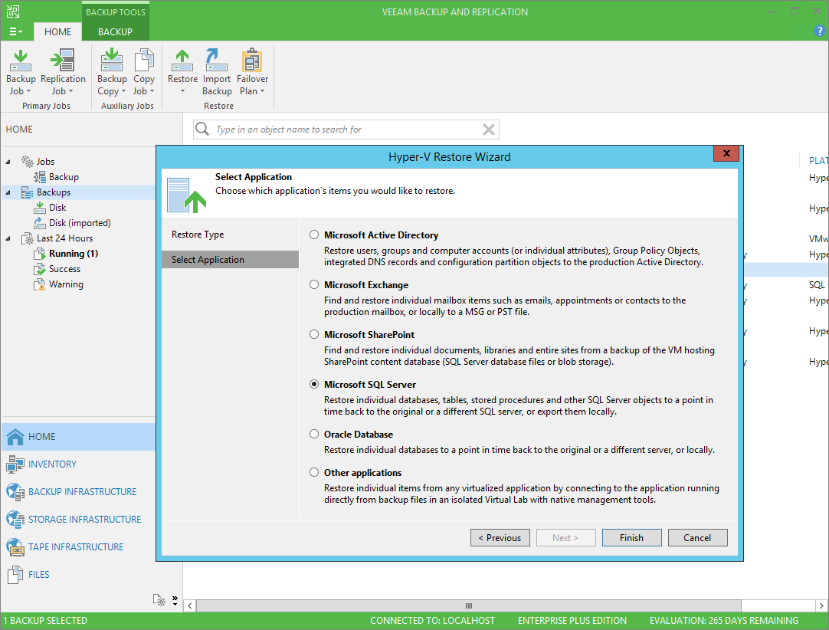Viewport: 829px width, 630px height.
Task: Click the Veeam application logo icon
Action: tap(13, 11)
